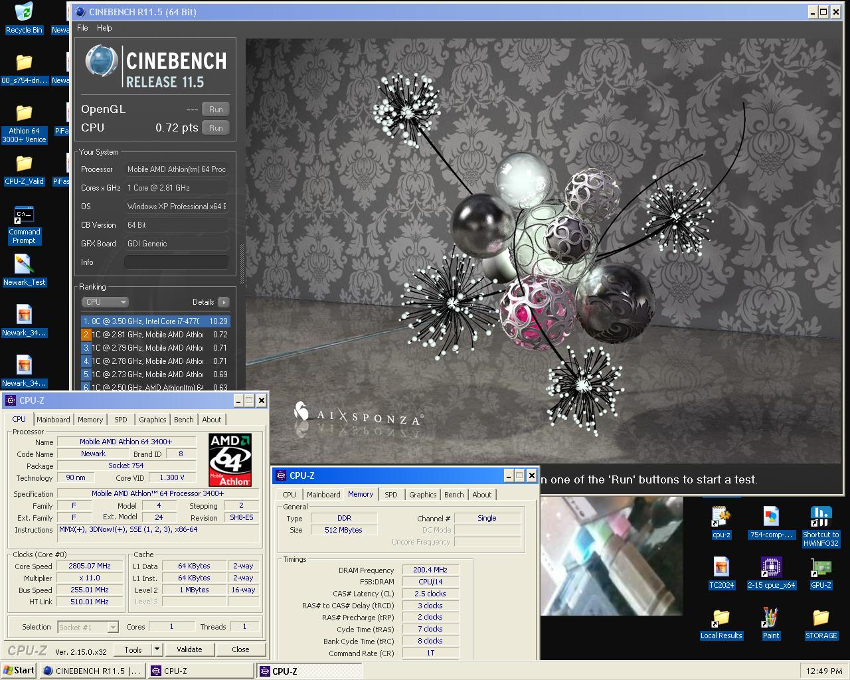The image size is (850, 680).
Task: Launch the GPU-Z desktop icon
Action: click(x=821, y=573)
